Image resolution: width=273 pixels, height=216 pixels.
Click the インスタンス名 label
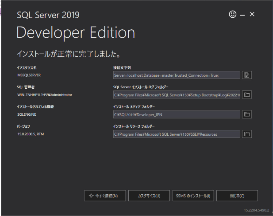pyautogui.click(x=27, y=68)
